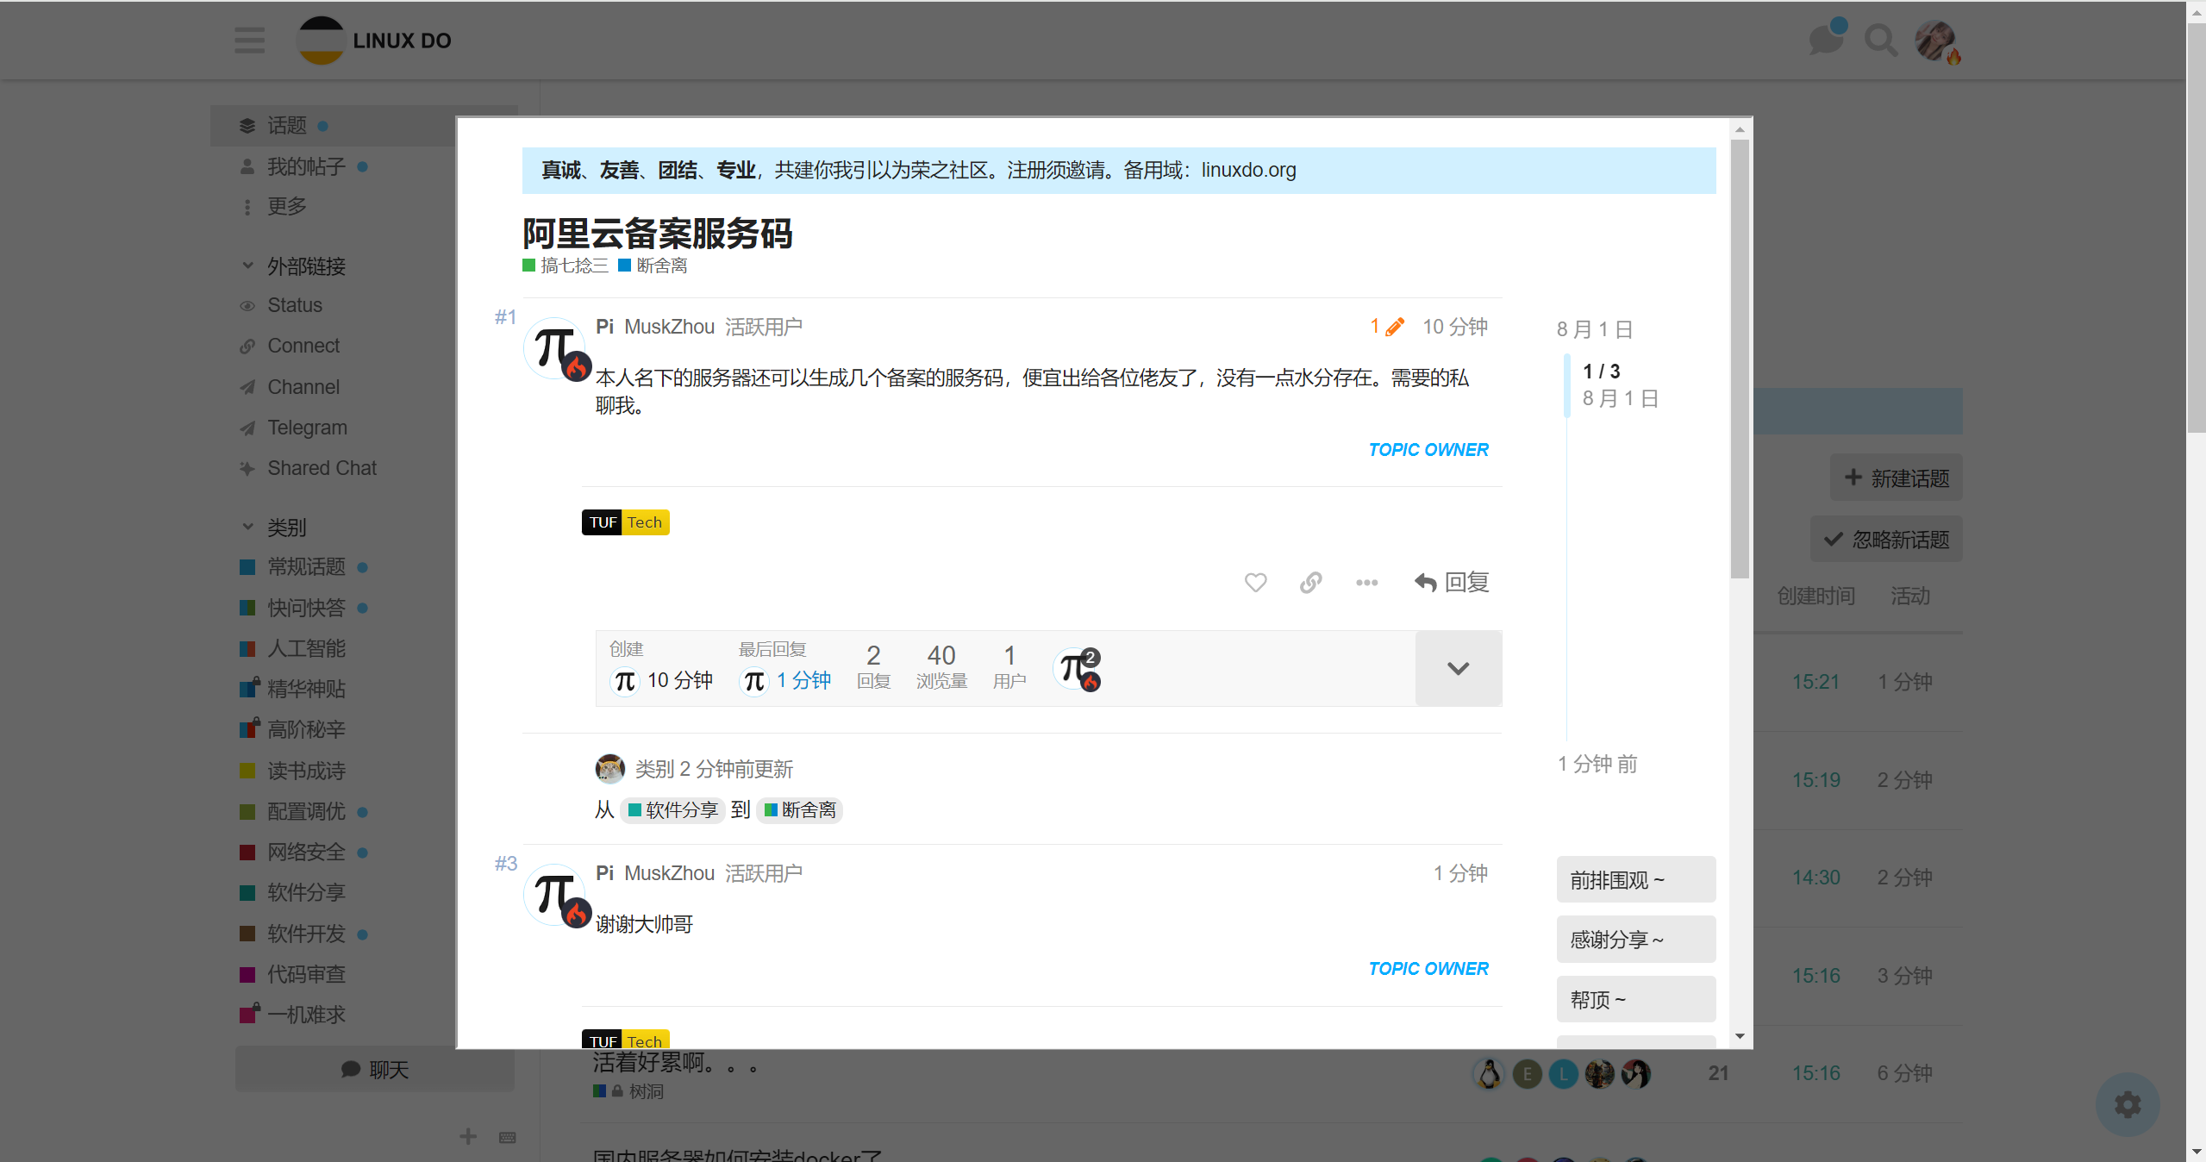Select quick reply 前排围观～
This screenshot has width=2206, height=1162.
click(x=1635, y=880)
